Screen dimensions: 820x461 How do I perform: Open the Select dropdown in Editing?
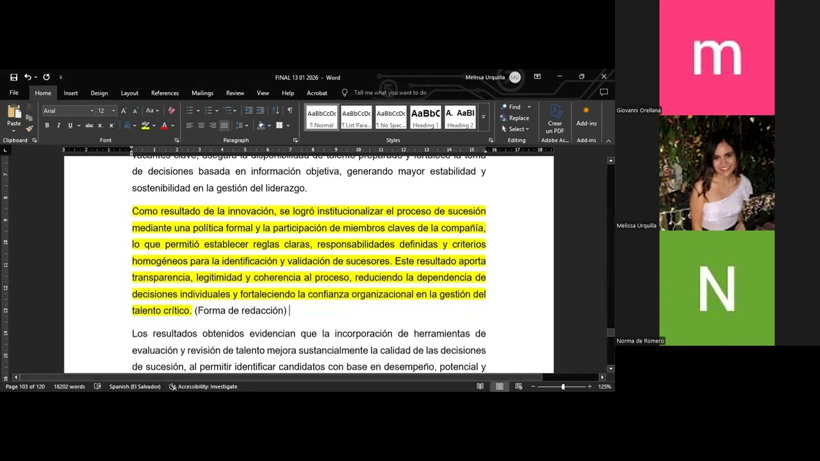coord(516,129)
